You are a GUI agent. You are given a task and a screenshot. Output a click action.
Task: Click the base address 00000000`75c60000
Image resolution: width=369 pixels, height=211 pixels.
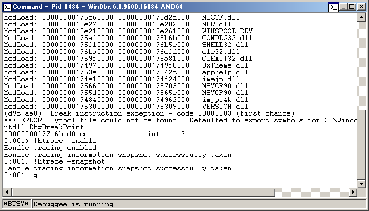coord(77,17)
